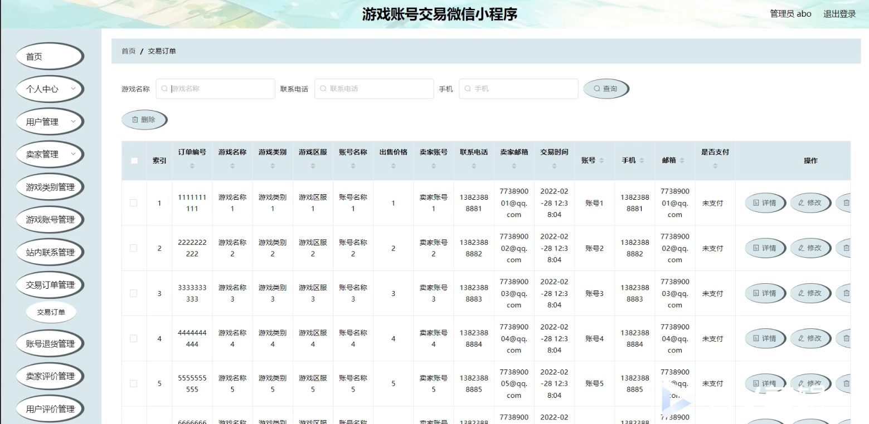Click trash icon in row 3
Viewport: 869px width, 424px height.
pyautogui.click(x=846, y=293)
